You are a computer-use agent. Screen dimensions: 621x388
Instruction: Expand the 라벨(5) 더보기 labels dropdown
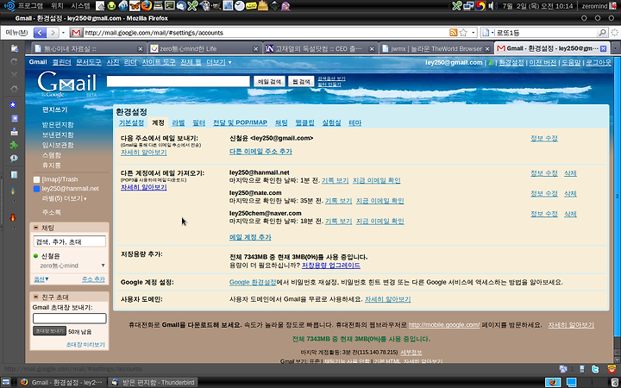point(64,198)
